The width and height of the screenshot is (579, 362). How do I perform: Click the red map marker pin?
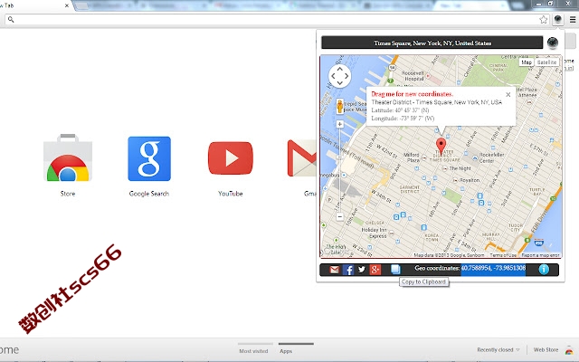click(x=441, y=147)
